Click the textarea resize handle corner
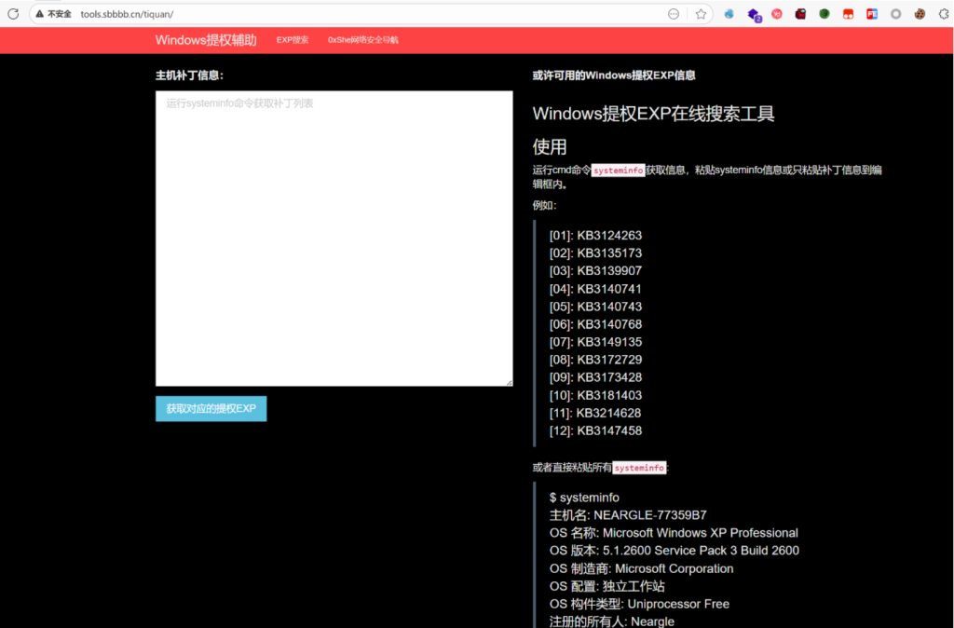Screen dimensions: 954x628 509,382
